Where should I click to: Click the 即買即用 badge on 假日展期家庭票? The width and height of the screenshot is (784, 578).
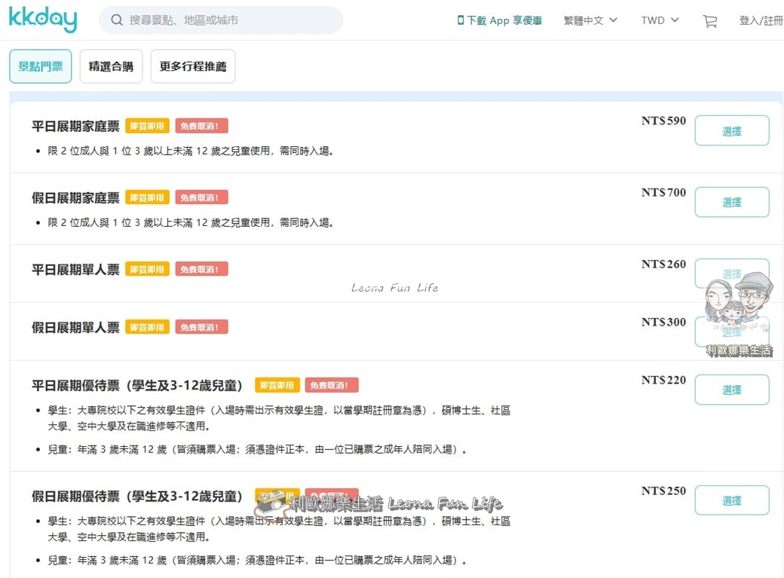click(x=148, y=197)
